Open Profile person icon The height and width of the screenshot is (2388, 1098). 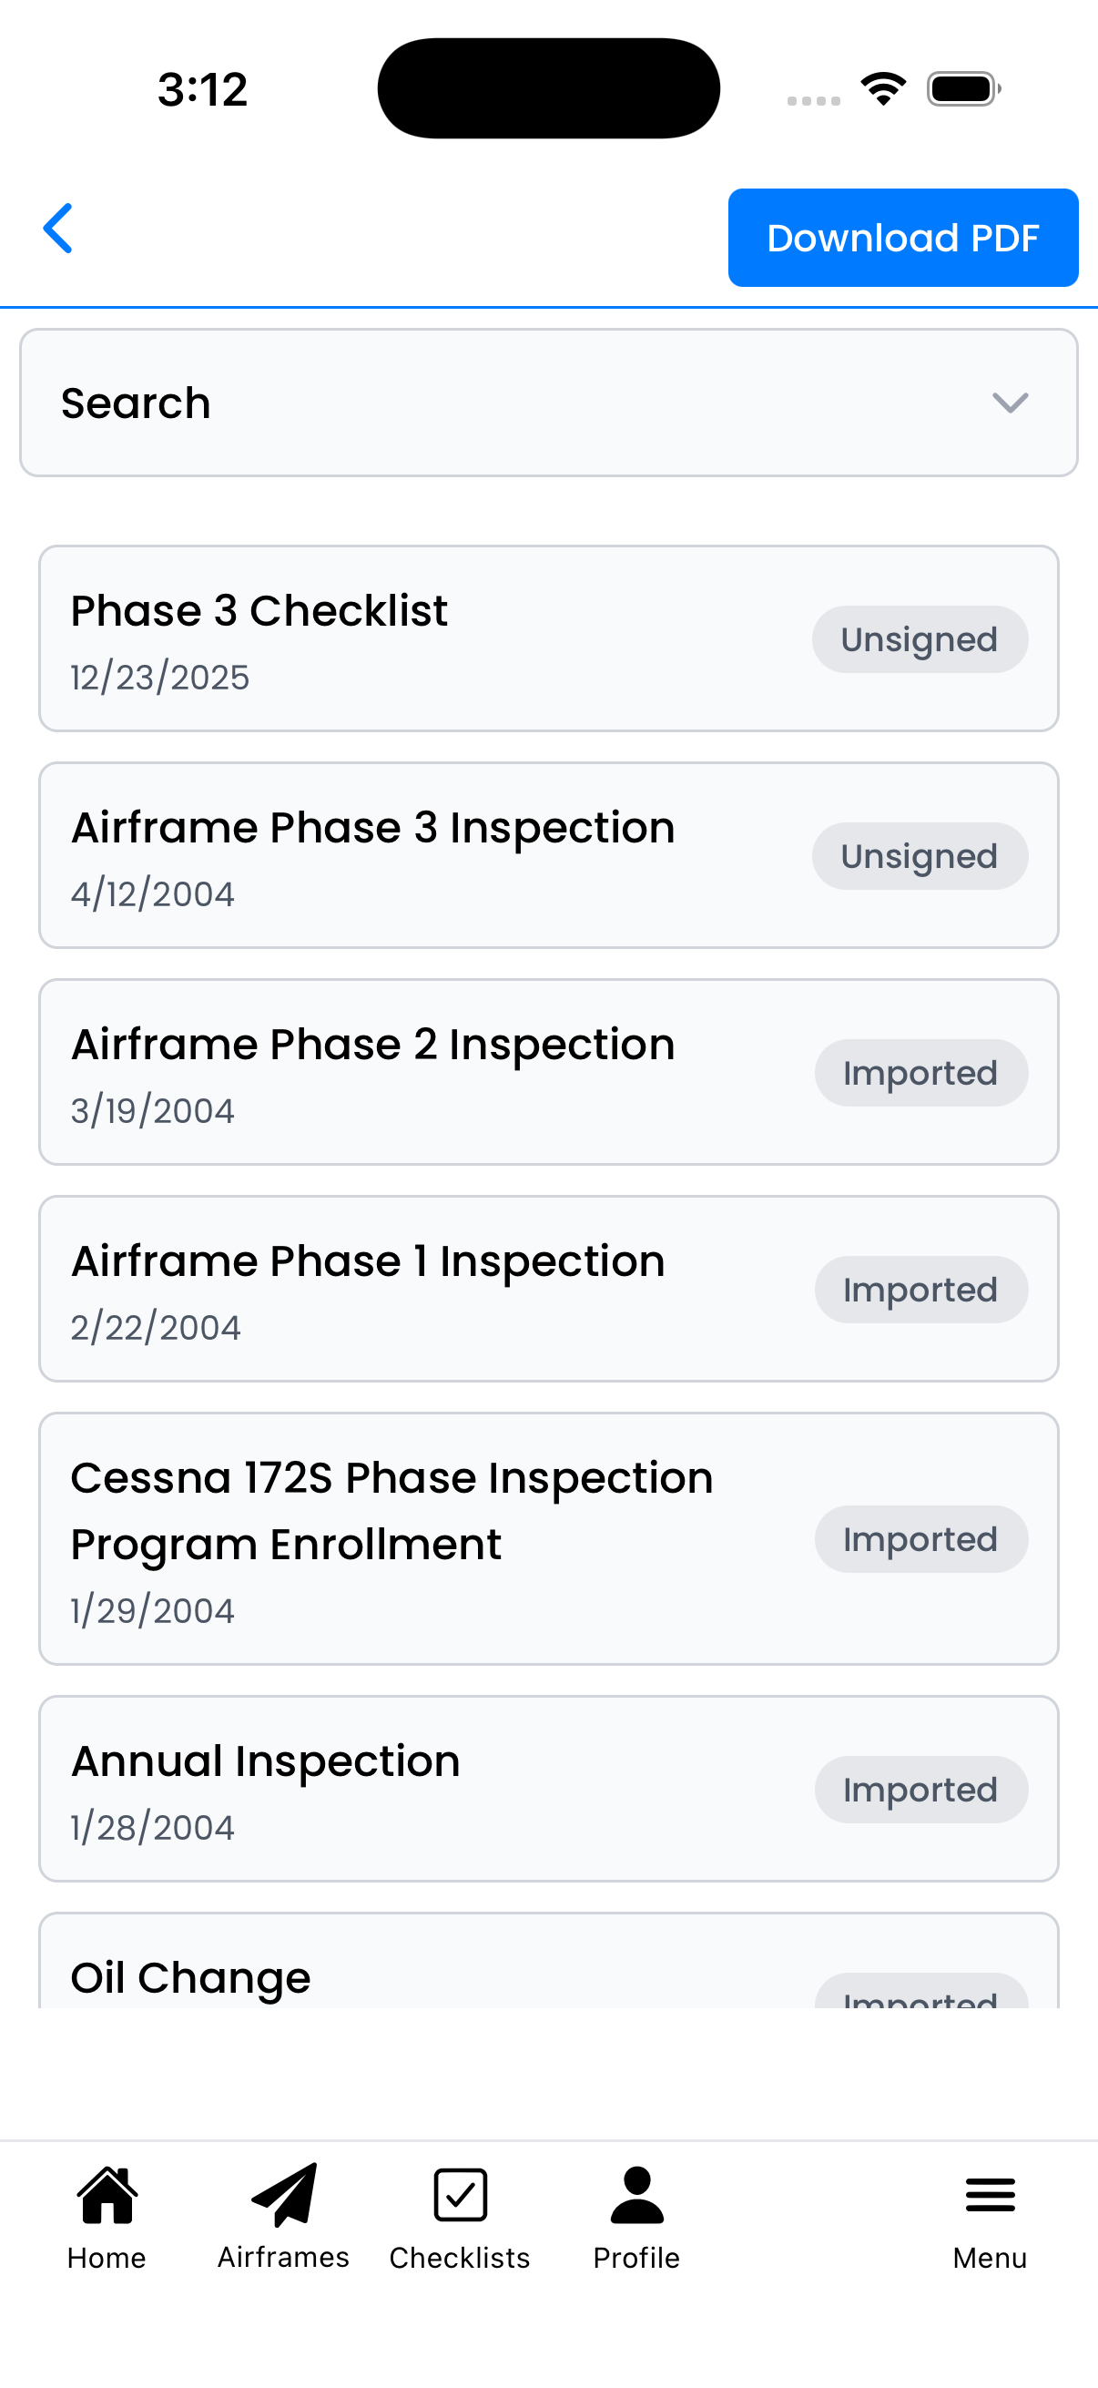point(636,2195)
